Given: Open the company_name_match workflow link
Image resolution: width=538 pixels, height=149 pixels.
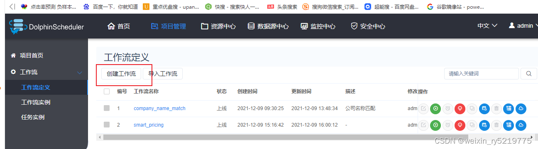Looking at the screenshot, I should tap(159, 108).
